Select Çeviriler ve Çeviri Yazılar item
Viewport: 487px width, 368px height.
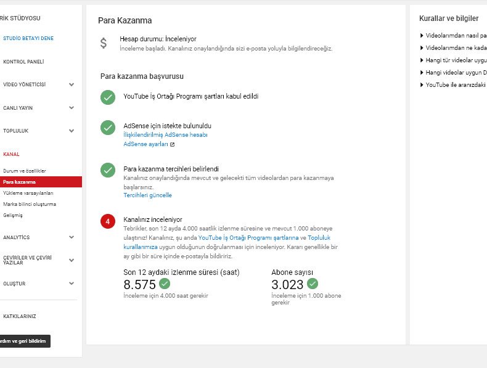27,260
